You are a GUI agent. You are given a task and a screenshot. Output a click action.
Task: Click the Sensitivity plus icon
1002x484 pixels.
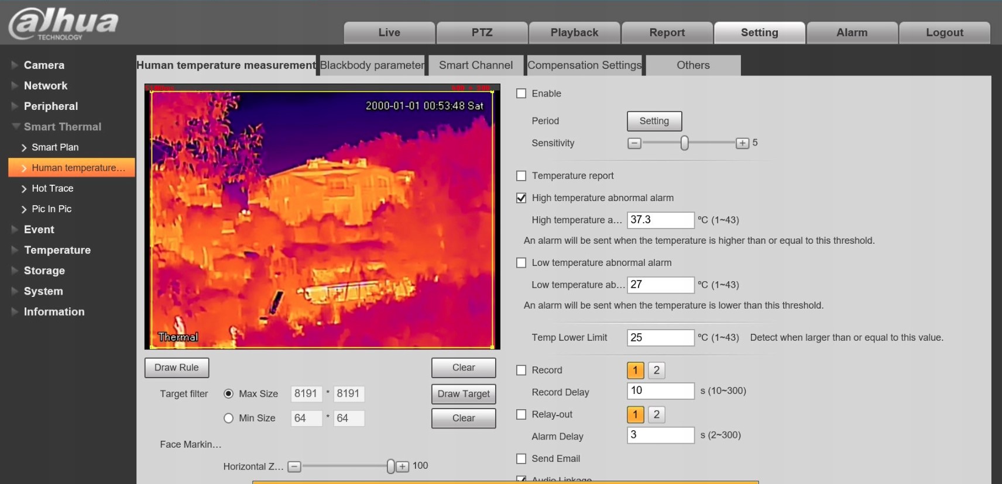tap(742, 143)
